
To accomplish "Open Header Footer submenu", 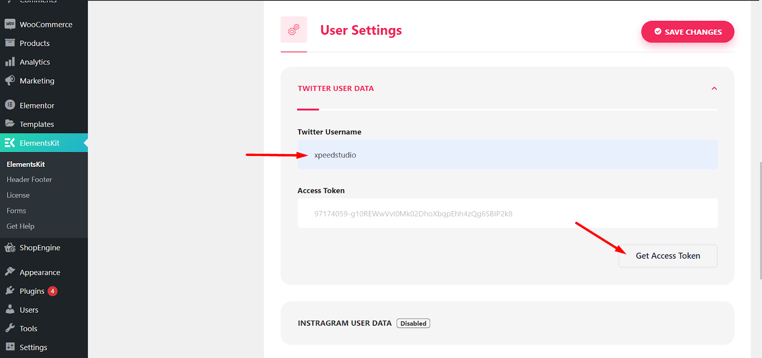I will [x=29, y=179].
